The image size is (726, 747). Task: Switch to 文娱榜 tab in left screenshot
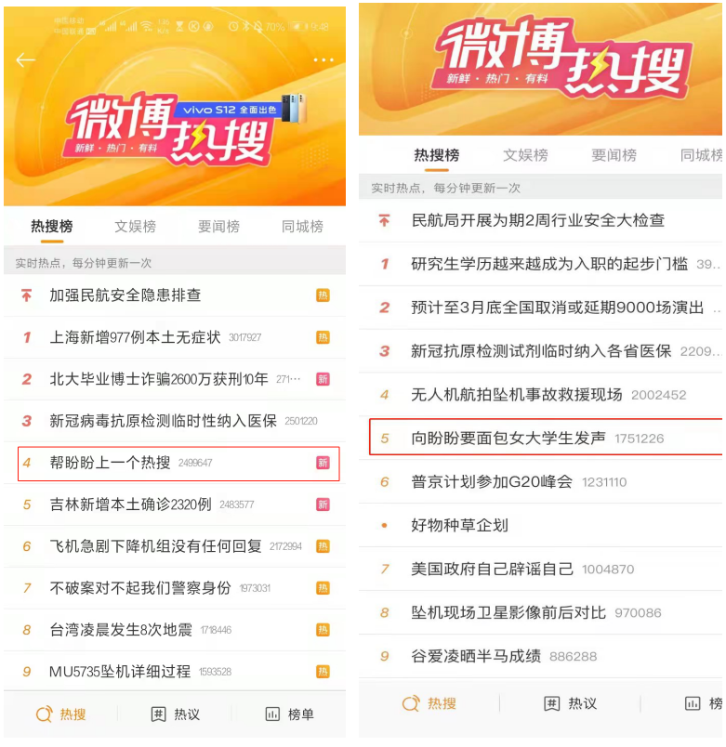pos(136,227)
